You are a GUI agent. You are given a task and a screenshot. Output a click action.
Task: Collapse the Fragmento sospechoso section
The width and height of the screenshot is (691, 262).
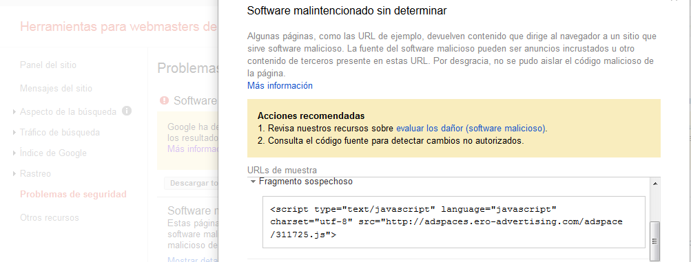pos(253,181)
